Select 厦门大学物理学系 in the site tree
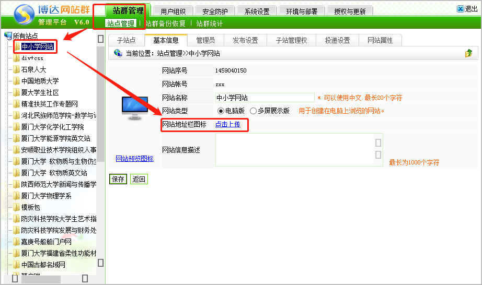Image resolution: width=482 pixels, height=285 pixels. (x=46, y=196)
